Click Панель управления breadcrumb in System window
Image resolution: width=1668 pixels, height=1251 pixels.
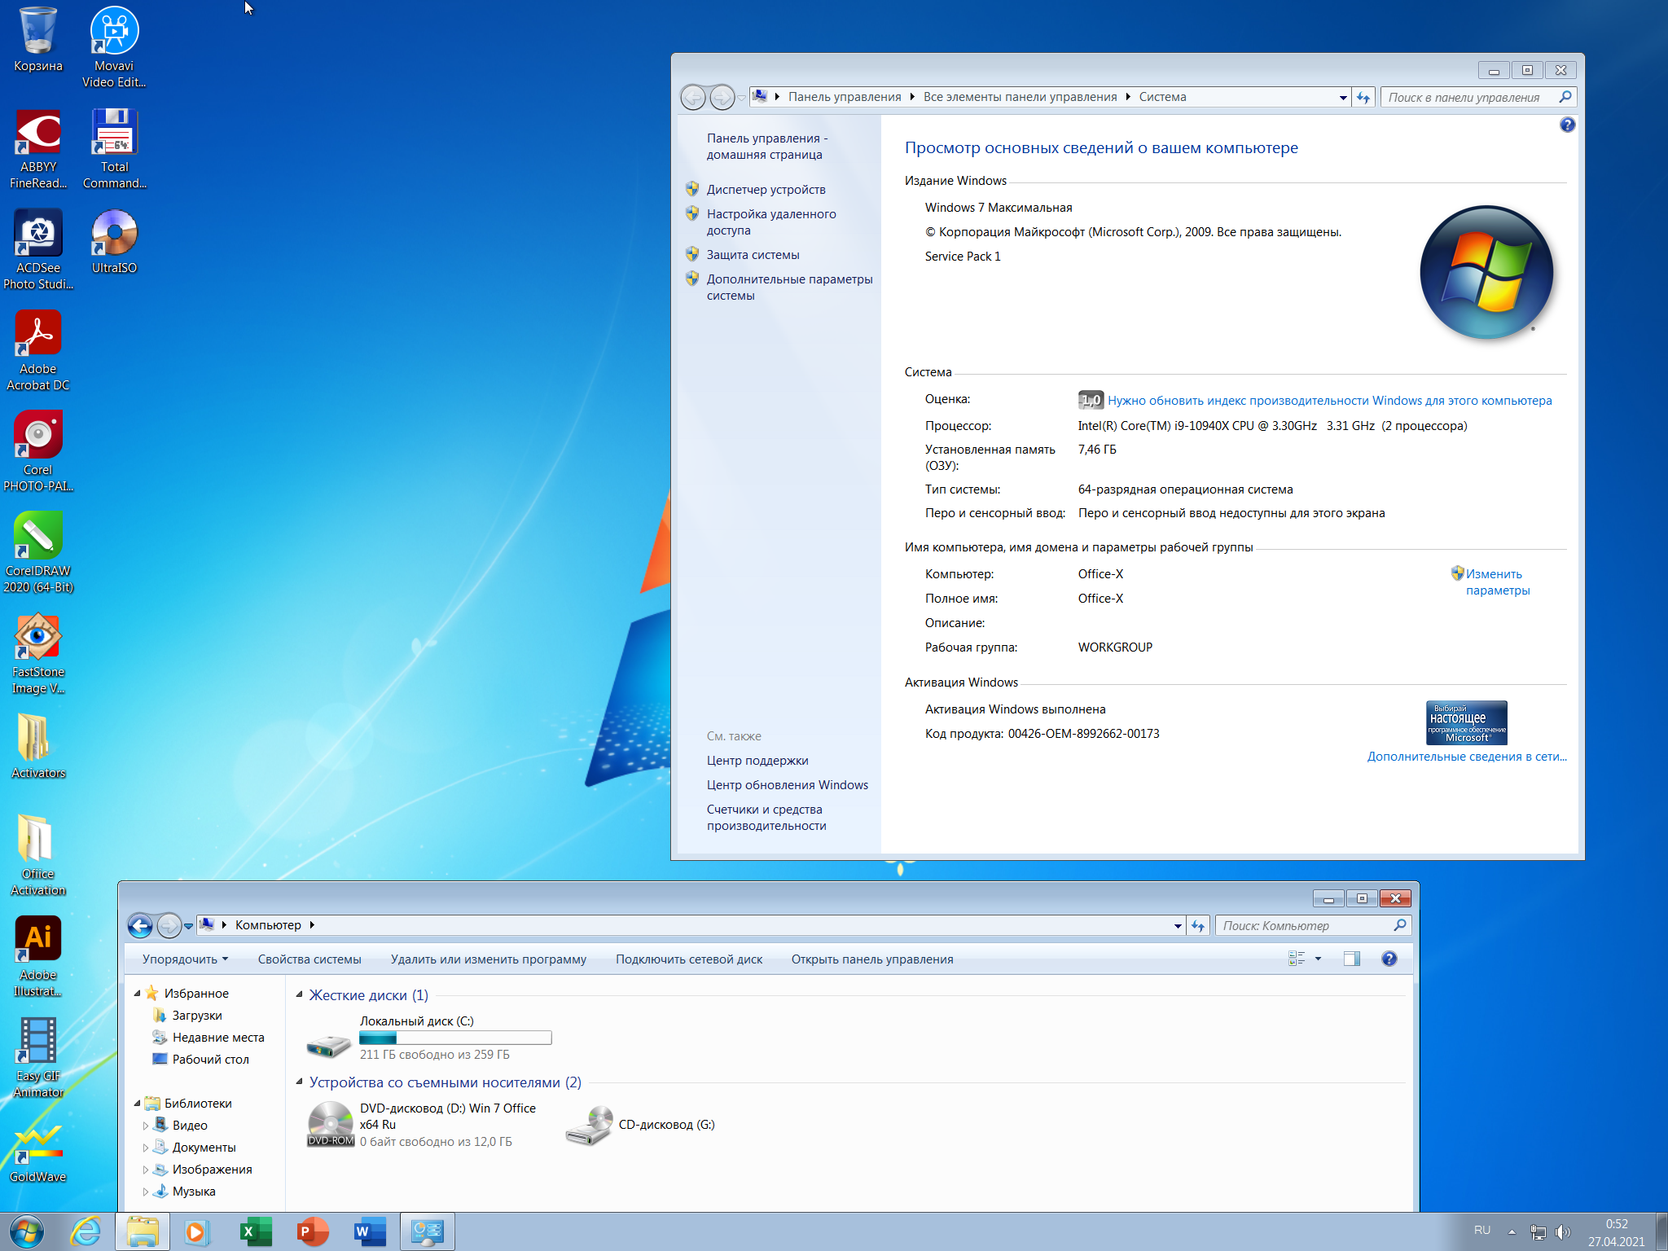click(x=845, y=97)
